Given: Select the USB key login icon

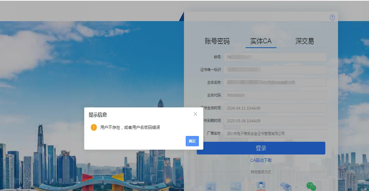Looking at the screenshot, I should click(286, 186).
